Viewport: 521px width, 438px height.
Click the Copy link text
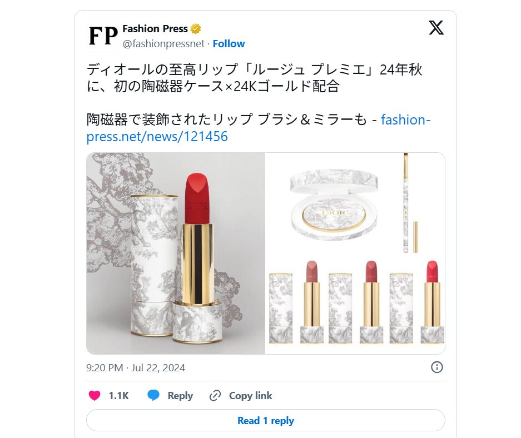(250, 396)
